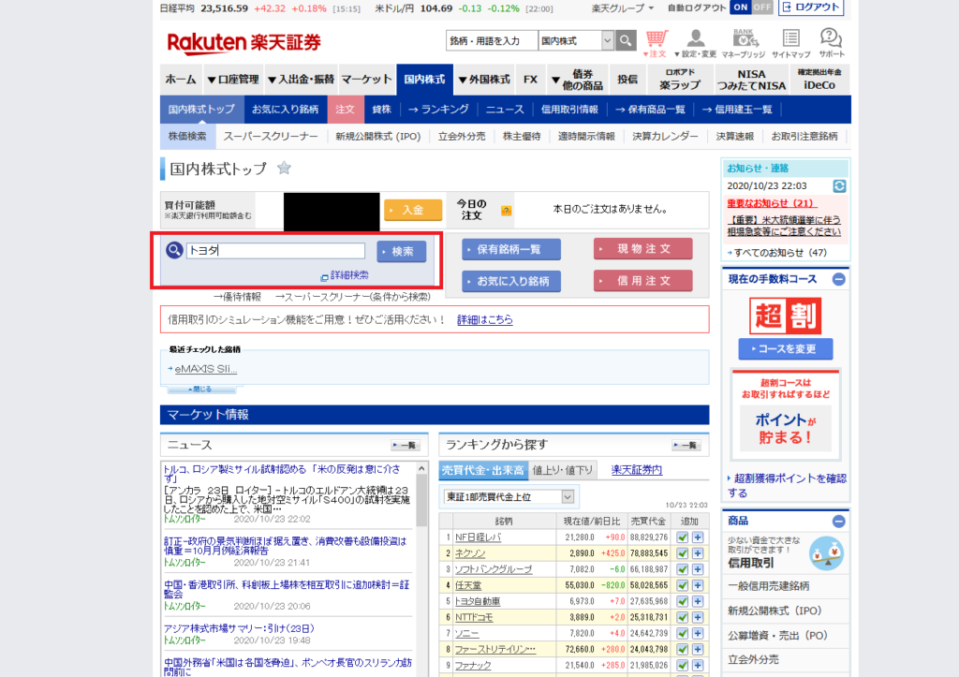This screenshot has width=959, height=677.
Task: Collapse 現在の手数料コース panel with minus icon
Action: point(838,279)
